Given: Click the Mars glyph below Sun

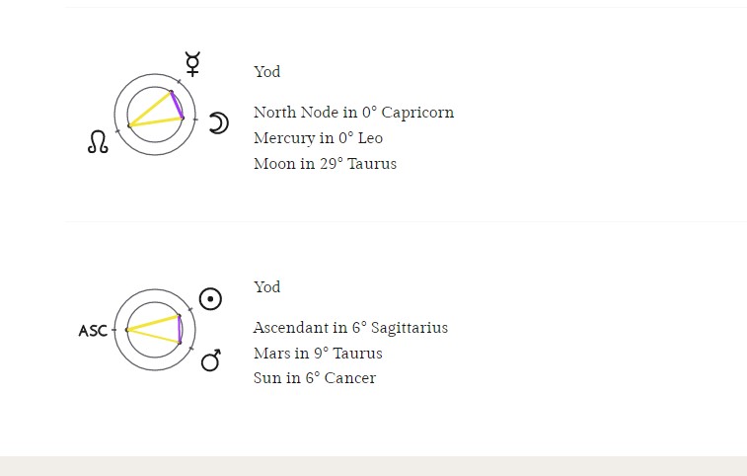Looking at the screenshot, I should click(211, 360).
